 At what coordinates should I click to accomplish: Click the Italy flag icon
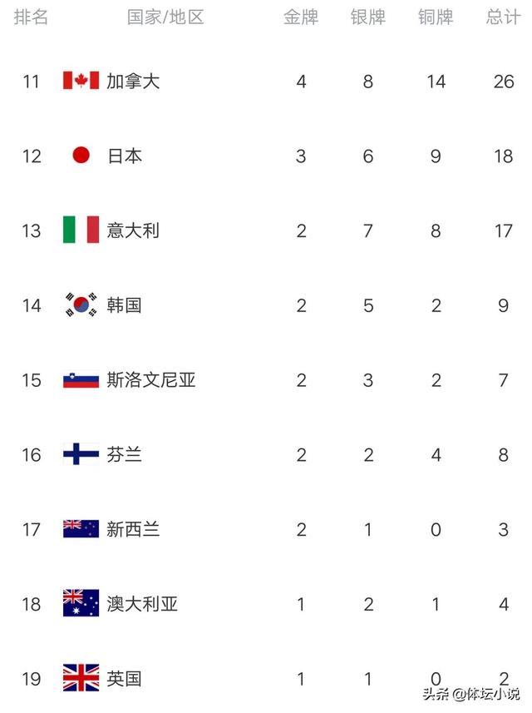[81, 230]
